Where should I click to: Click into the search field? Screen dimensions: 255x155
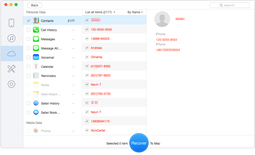pyautogui.click(x=230, y=5)
